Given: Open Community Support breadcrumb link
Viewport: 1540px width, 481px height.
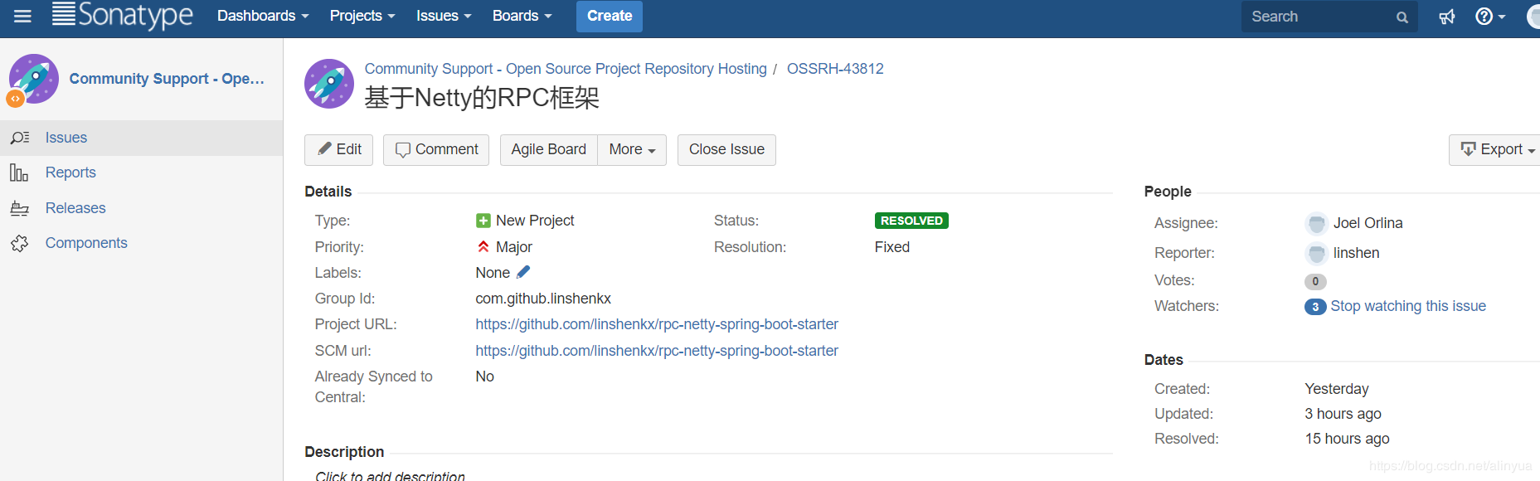Looking at the screenshot, I should pyautogui.click(x=566, y=69).
